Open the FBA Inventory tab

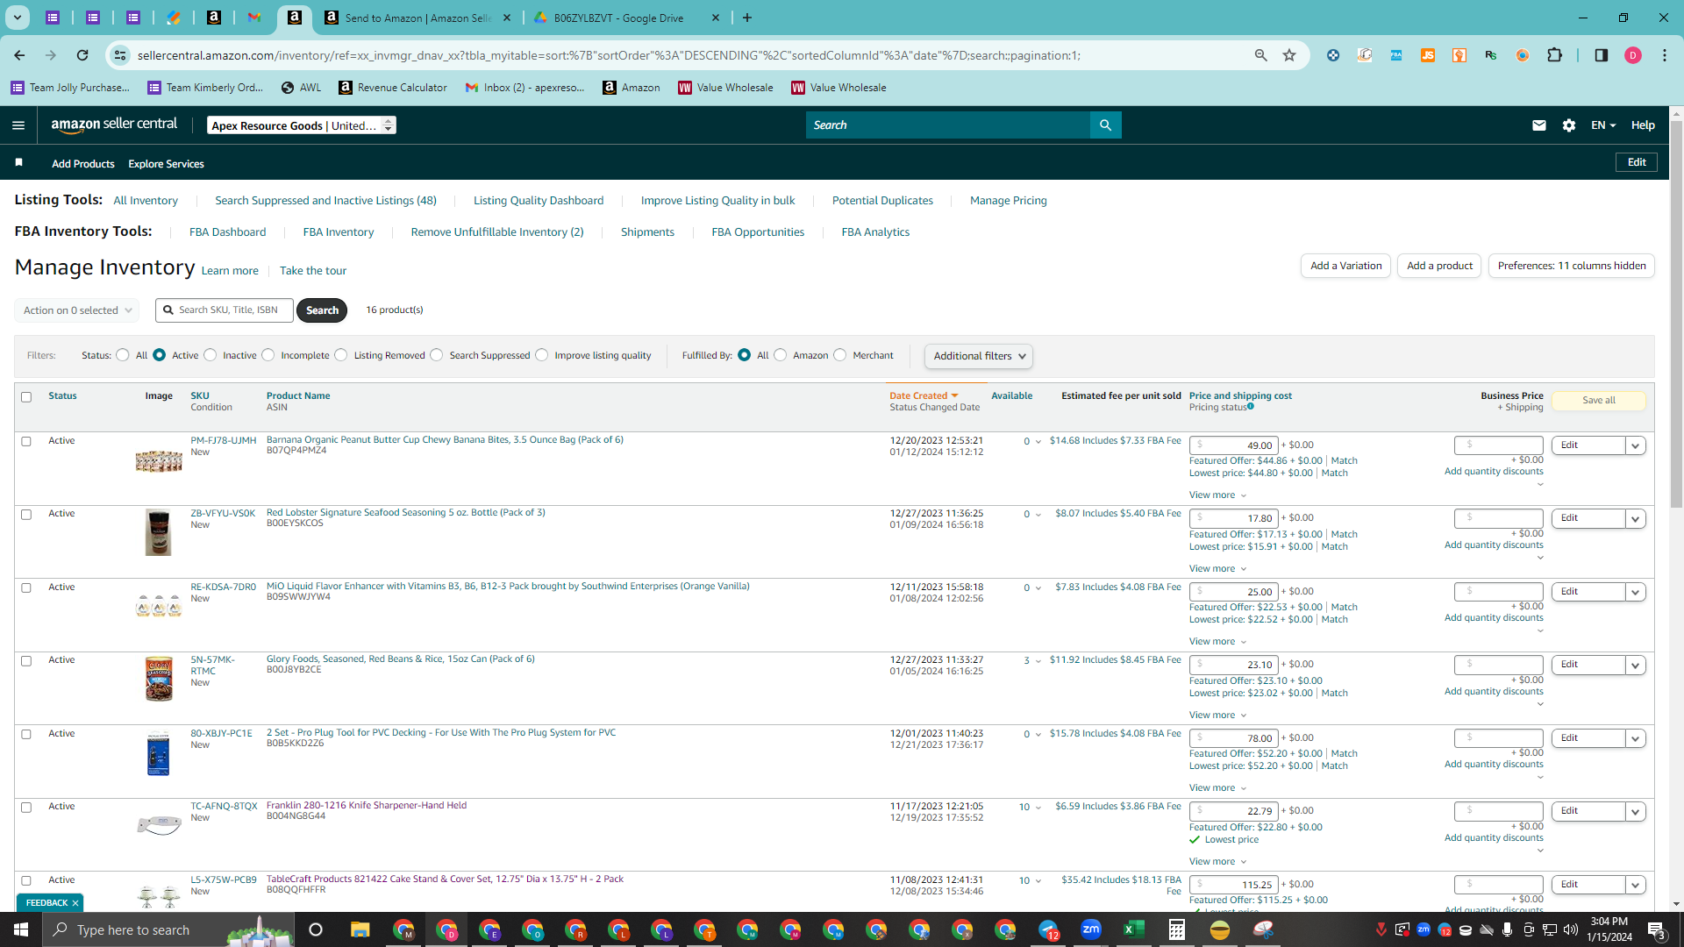[339, 232]
